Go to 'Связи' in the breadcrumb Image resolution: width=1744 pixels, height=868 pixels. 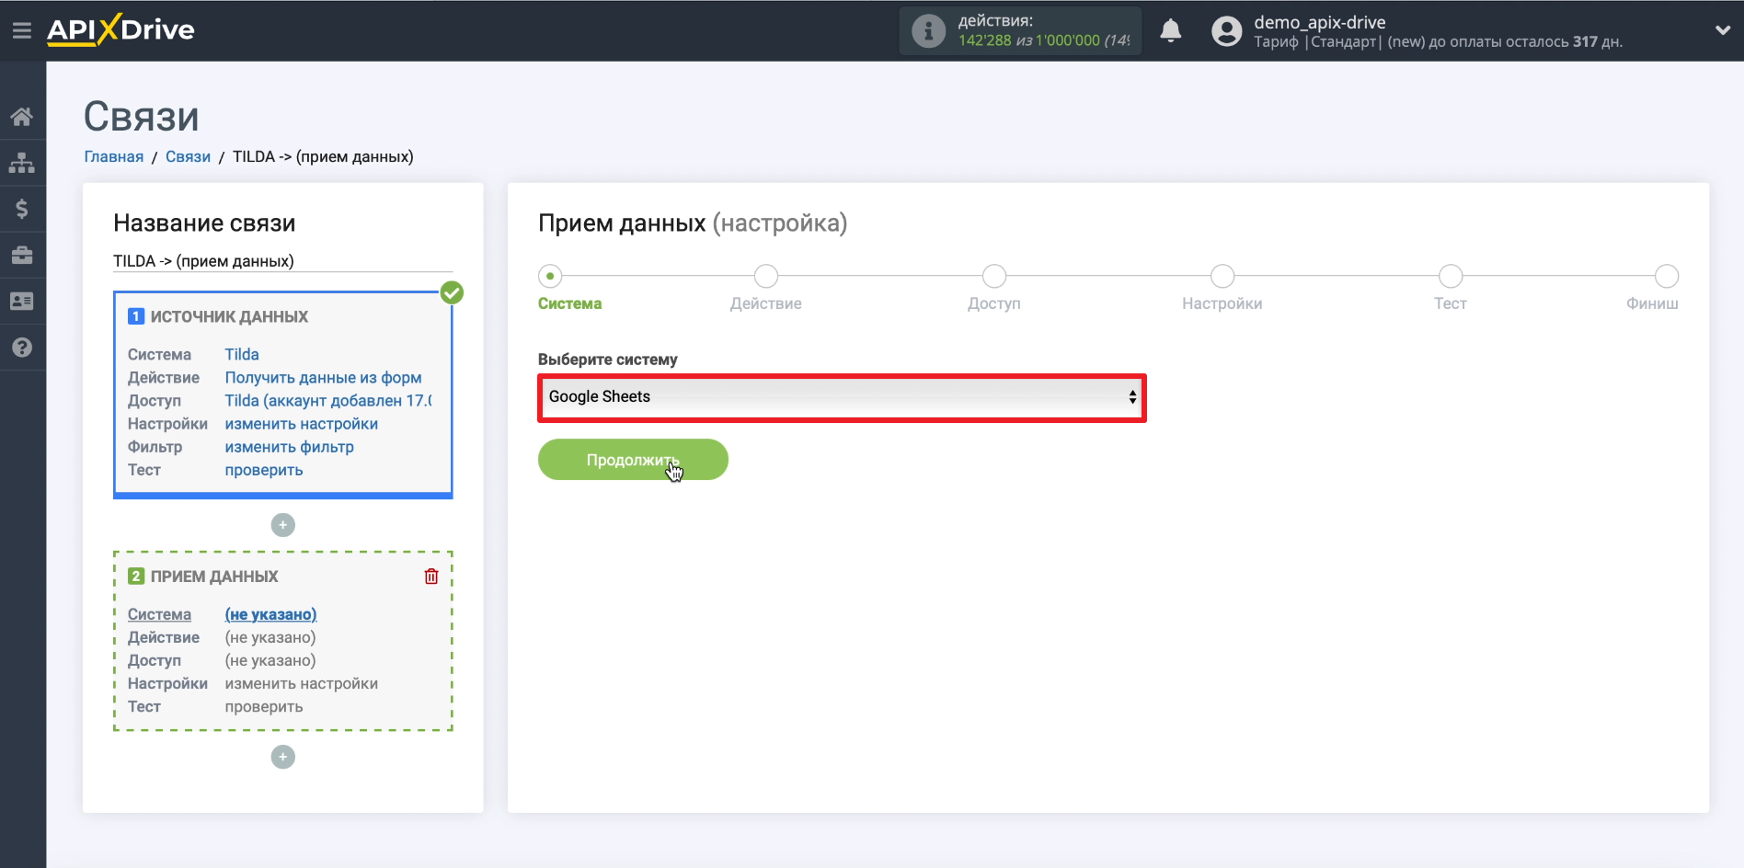188,156
